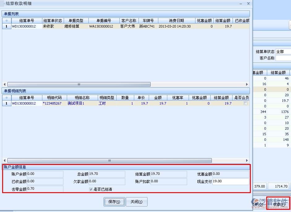Click the 关闭(X) close button
The height and width of the screenshot is (212, 291).
click(x=136, y=202)
